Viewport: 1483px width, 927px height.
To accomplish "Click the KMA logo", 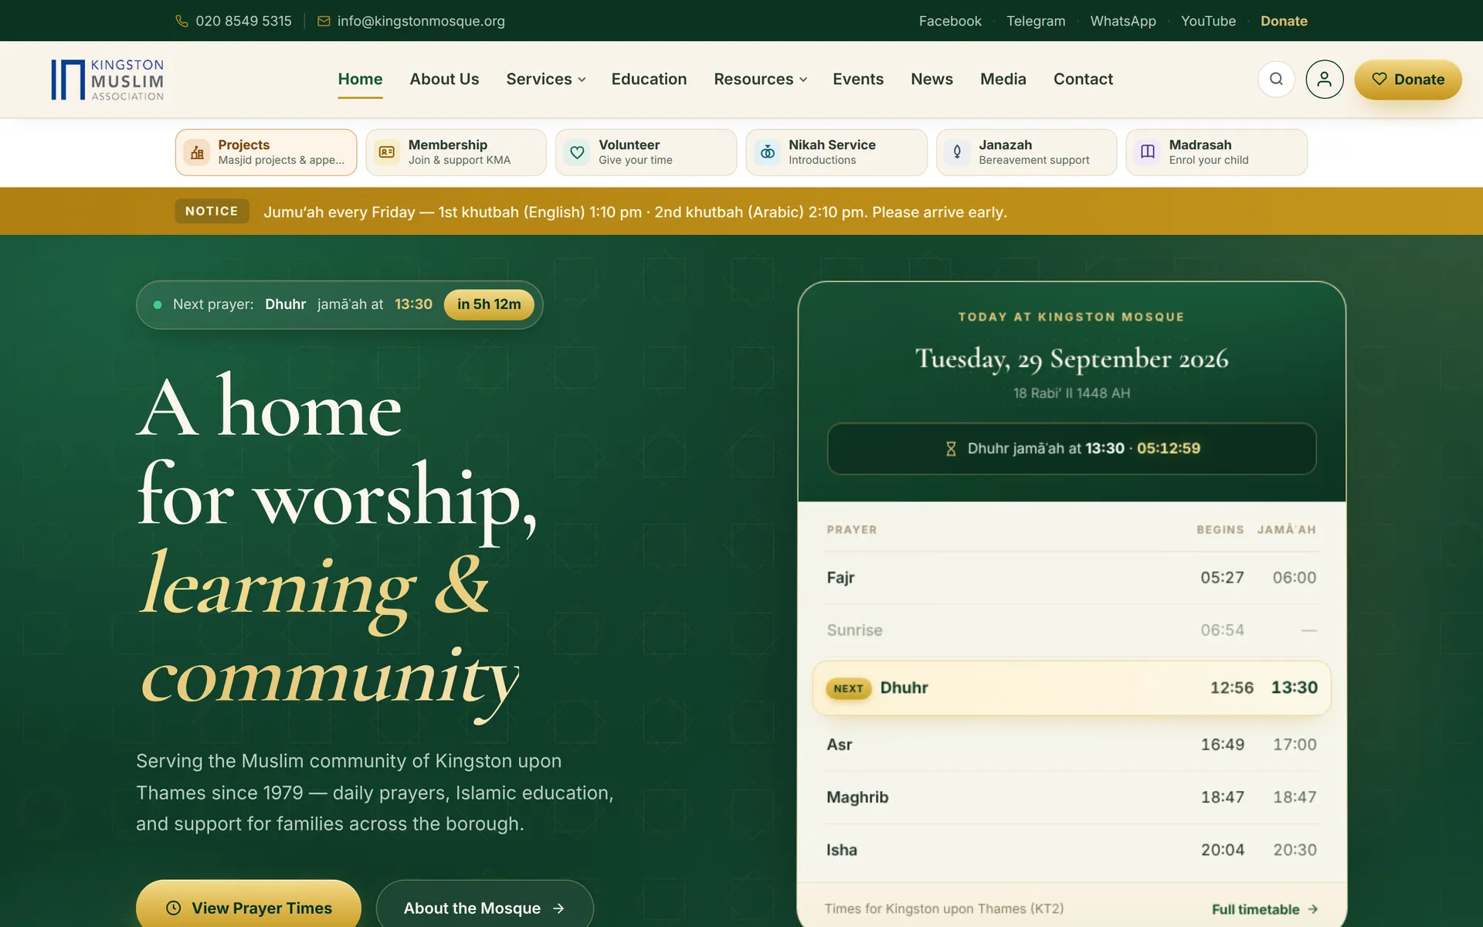I will coord(107,80).
